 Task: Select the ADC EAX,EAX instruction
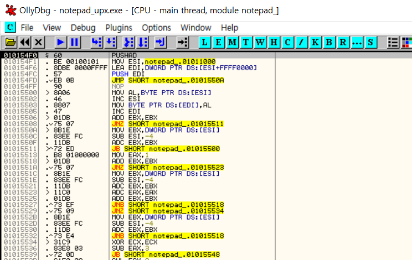tap(134, 193)
